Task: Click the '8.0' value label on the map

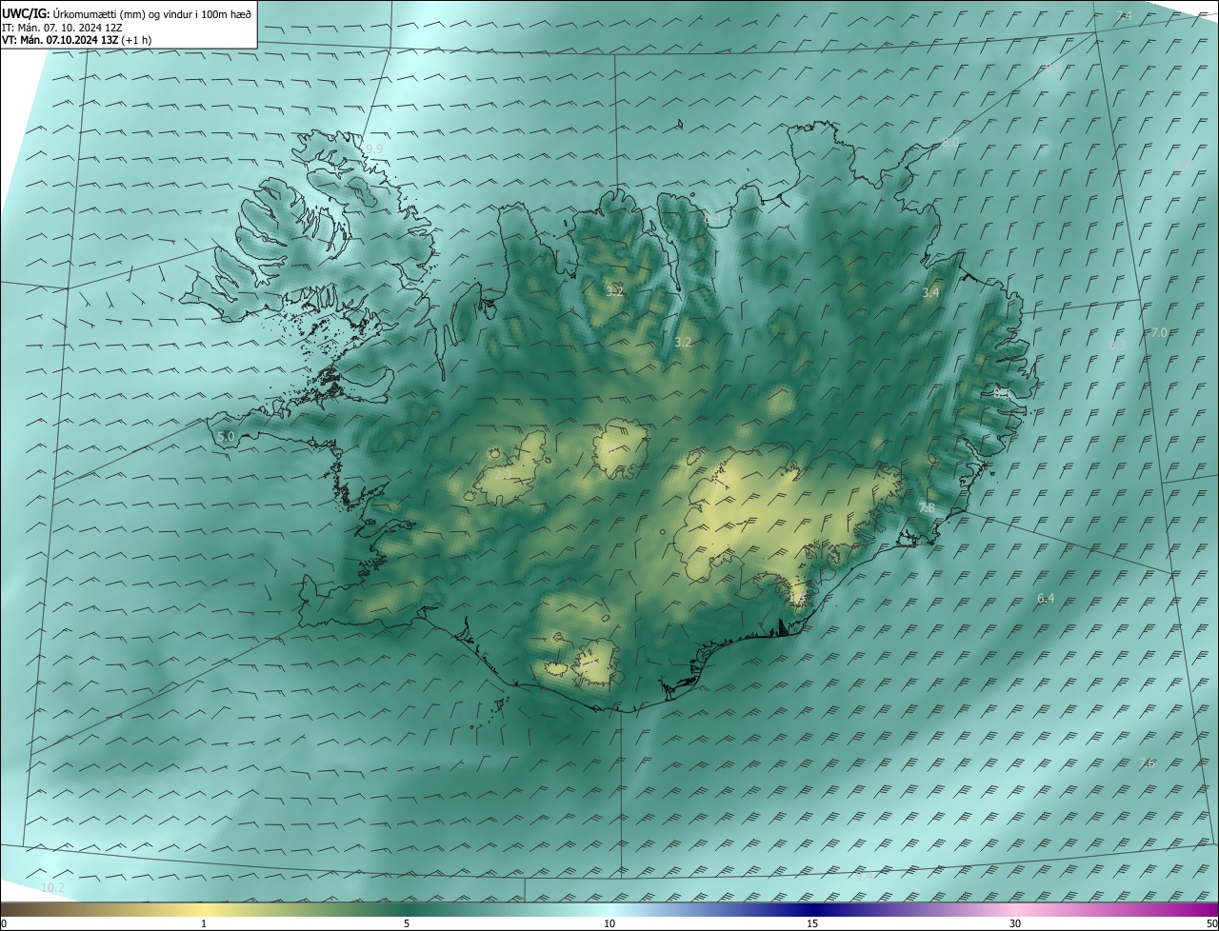Action: pyautogui.click(x=950, y=143)
